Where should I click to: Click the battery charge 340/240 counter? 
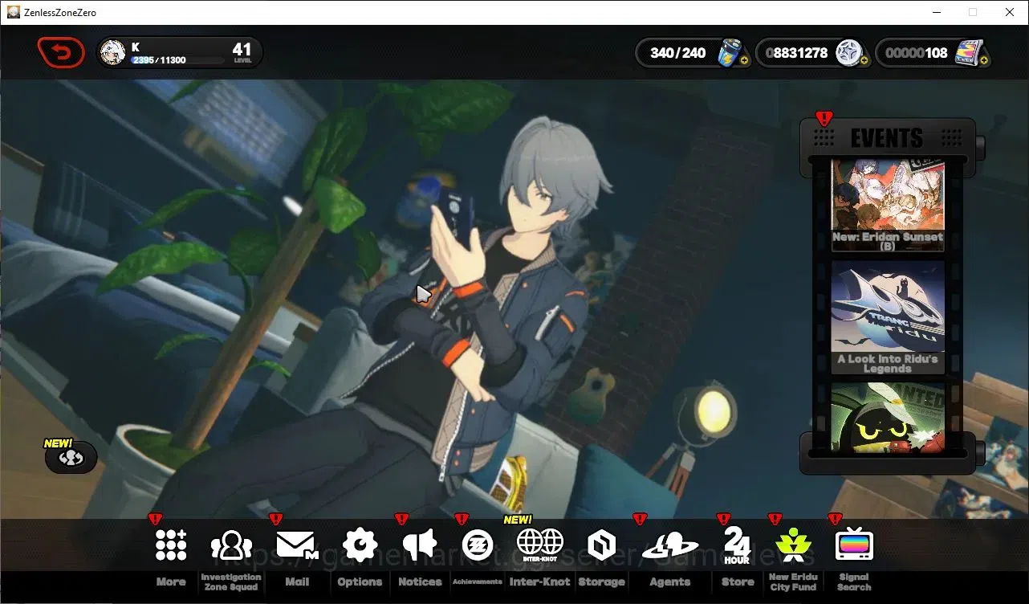point(678,53)
